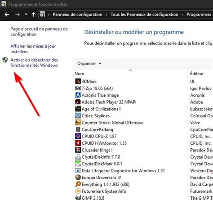Select Data Lifeguard Diagnostic for Windows 1.31
Image resolution: width=213 pixels, height=200 pixels.
click(123, 171)
